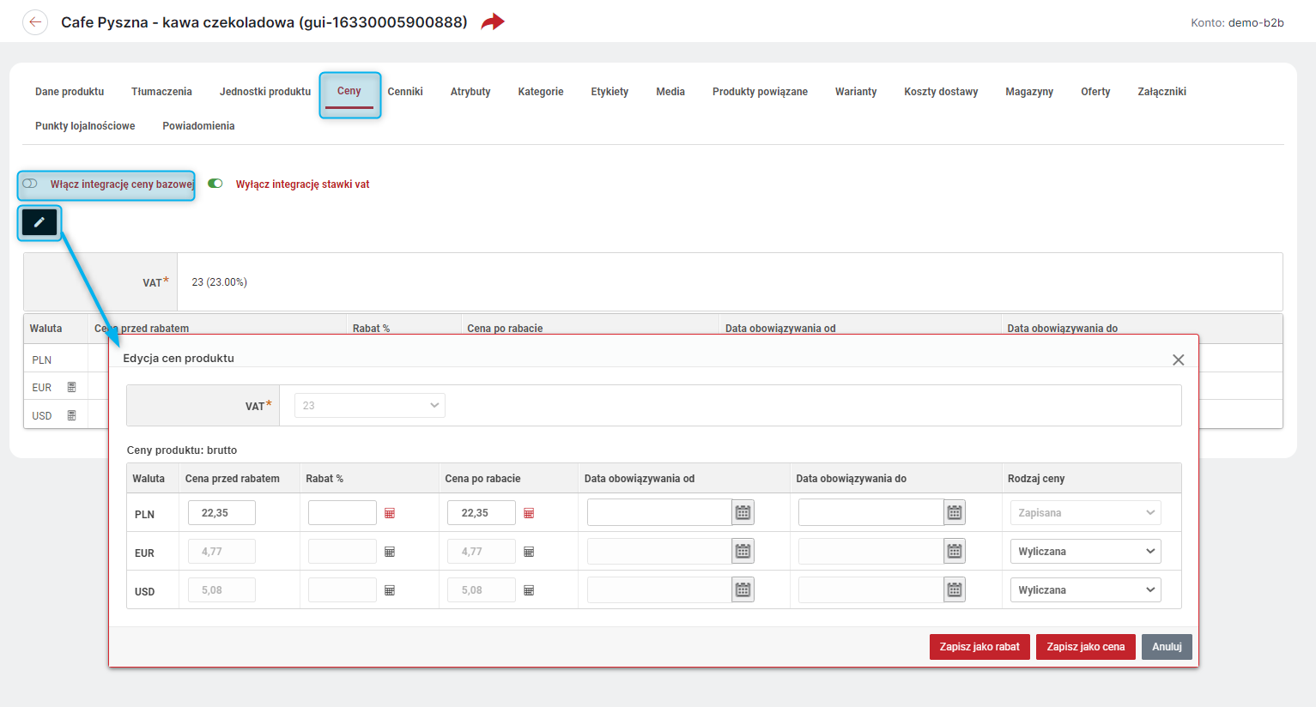Open the Warianty tab

(x=856, y=92)
